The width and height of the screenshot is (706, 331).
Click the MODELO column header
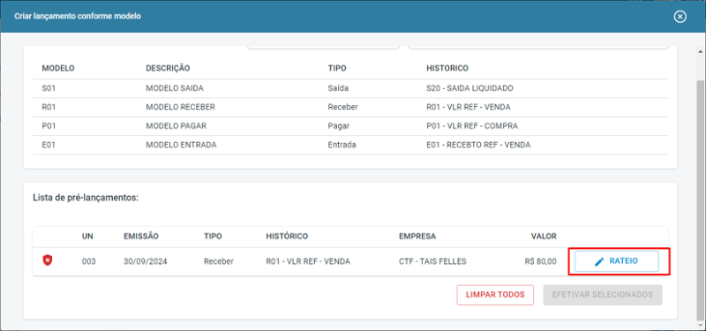pos(58,69)
